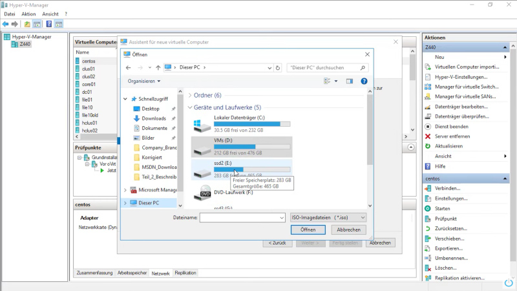Expand the Ordner (6) group
The width and height of the screenshot is (517, 291).
pyautogui.click(x=190, y=95)
